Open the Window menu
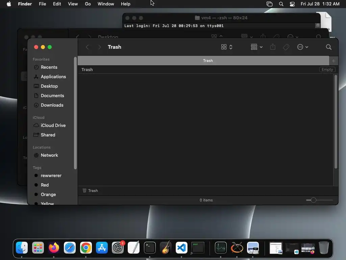Screen dimensions: 346x260 click(x=106, y=4)
